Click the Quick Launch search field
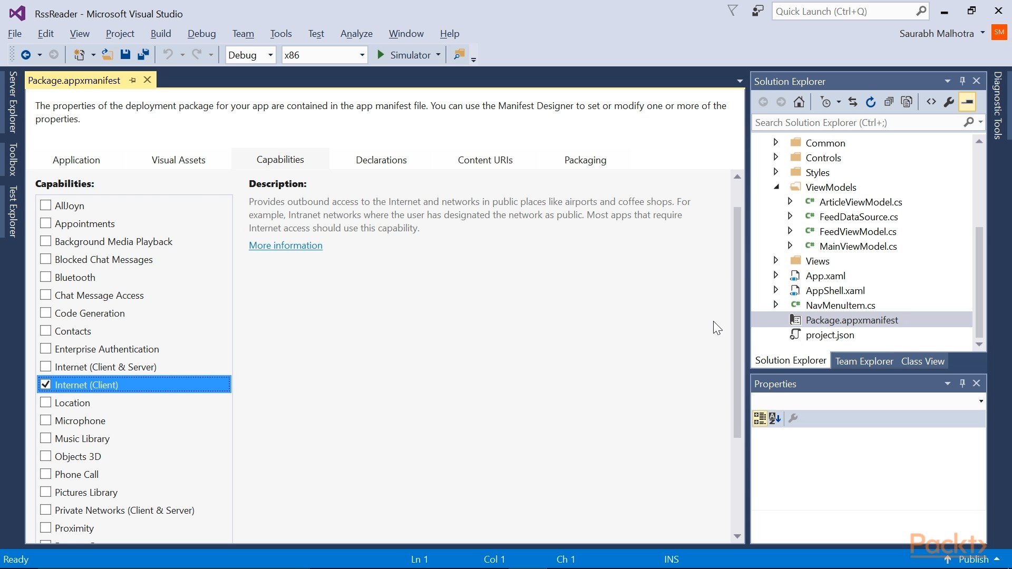The width and height of the screenshot is (1012, 569). point(850,11)
